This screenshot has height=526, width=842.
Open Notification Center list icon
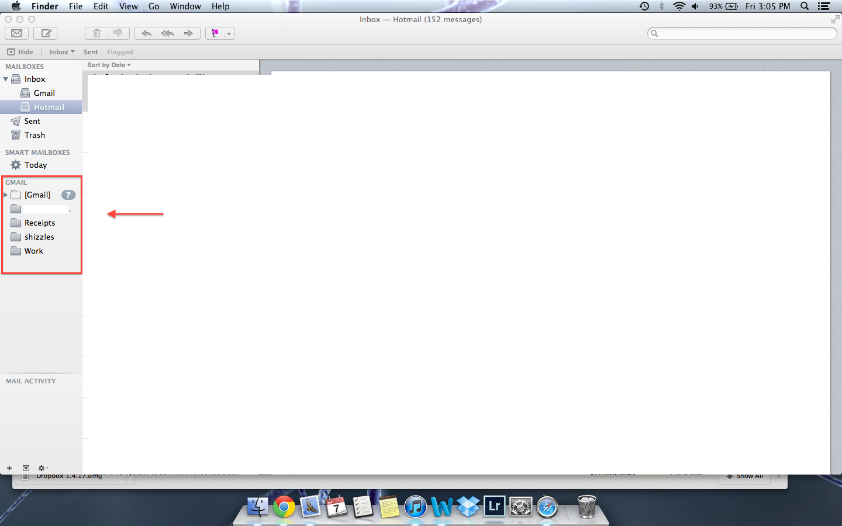pyautogui.click(x=824, y=6)
